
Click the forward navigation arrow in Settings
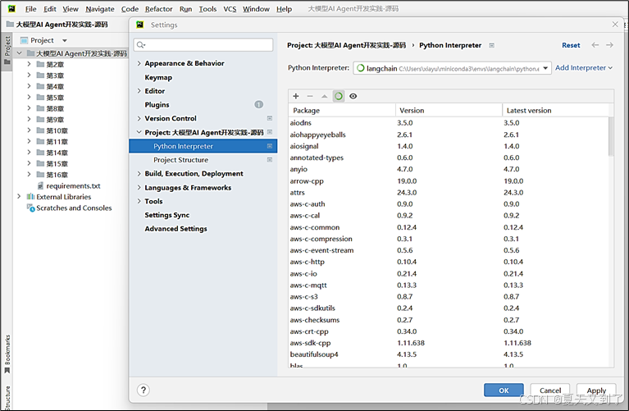pos(610,45)
